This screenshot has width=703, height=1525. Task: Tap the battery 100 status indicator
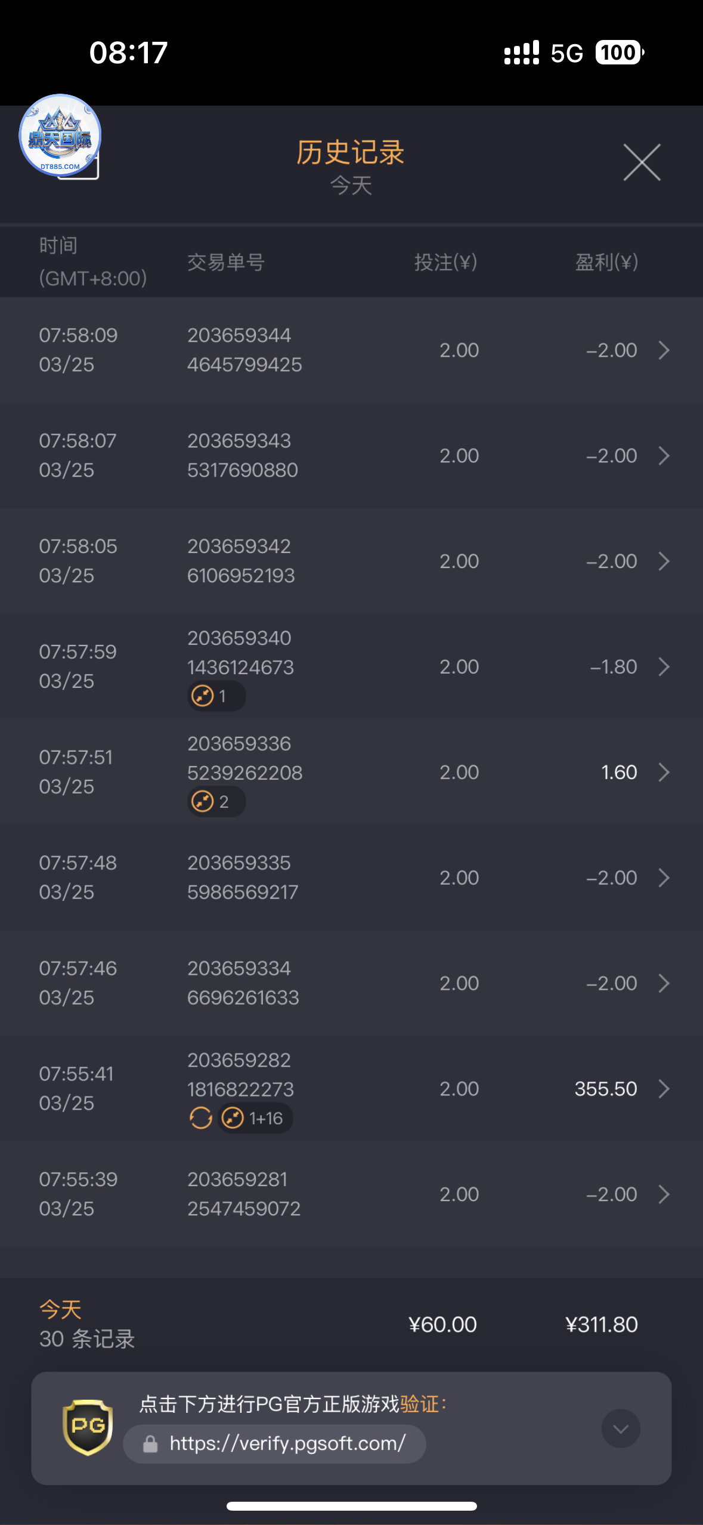click(x=619, y=53)
